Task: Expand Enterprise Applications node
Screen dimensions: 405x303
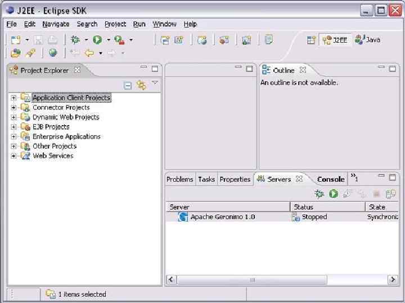Action: [x=13, y=136]
